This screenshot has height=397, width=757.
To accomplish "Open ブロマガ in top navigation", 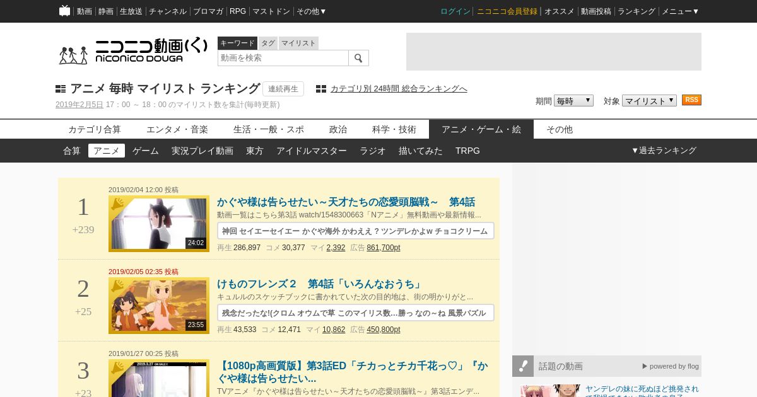I will click(208, 11).
